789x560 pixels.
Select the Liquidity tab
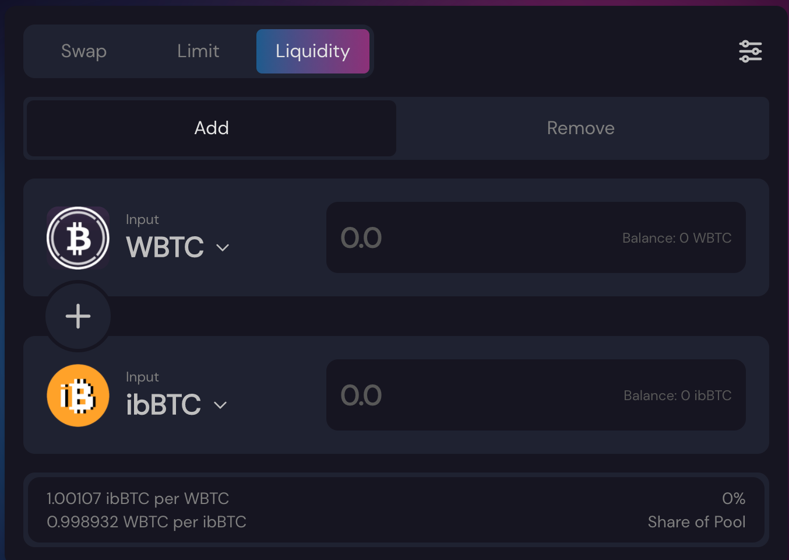pyautogui.click(x=313, y=51)
